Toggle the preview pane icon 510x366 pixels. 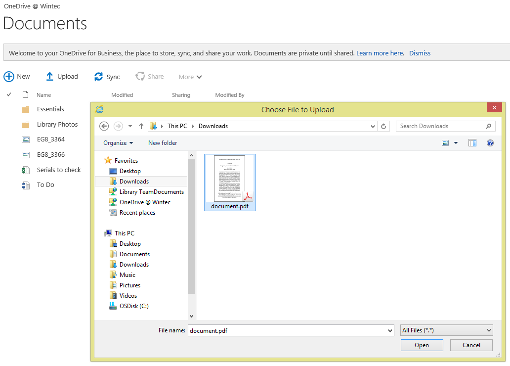472,143
